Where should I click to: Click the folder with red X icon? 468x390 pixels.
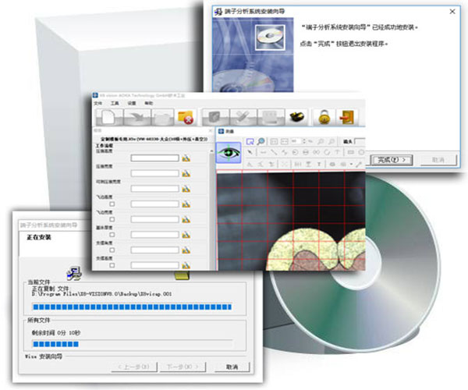pos(186,117)
